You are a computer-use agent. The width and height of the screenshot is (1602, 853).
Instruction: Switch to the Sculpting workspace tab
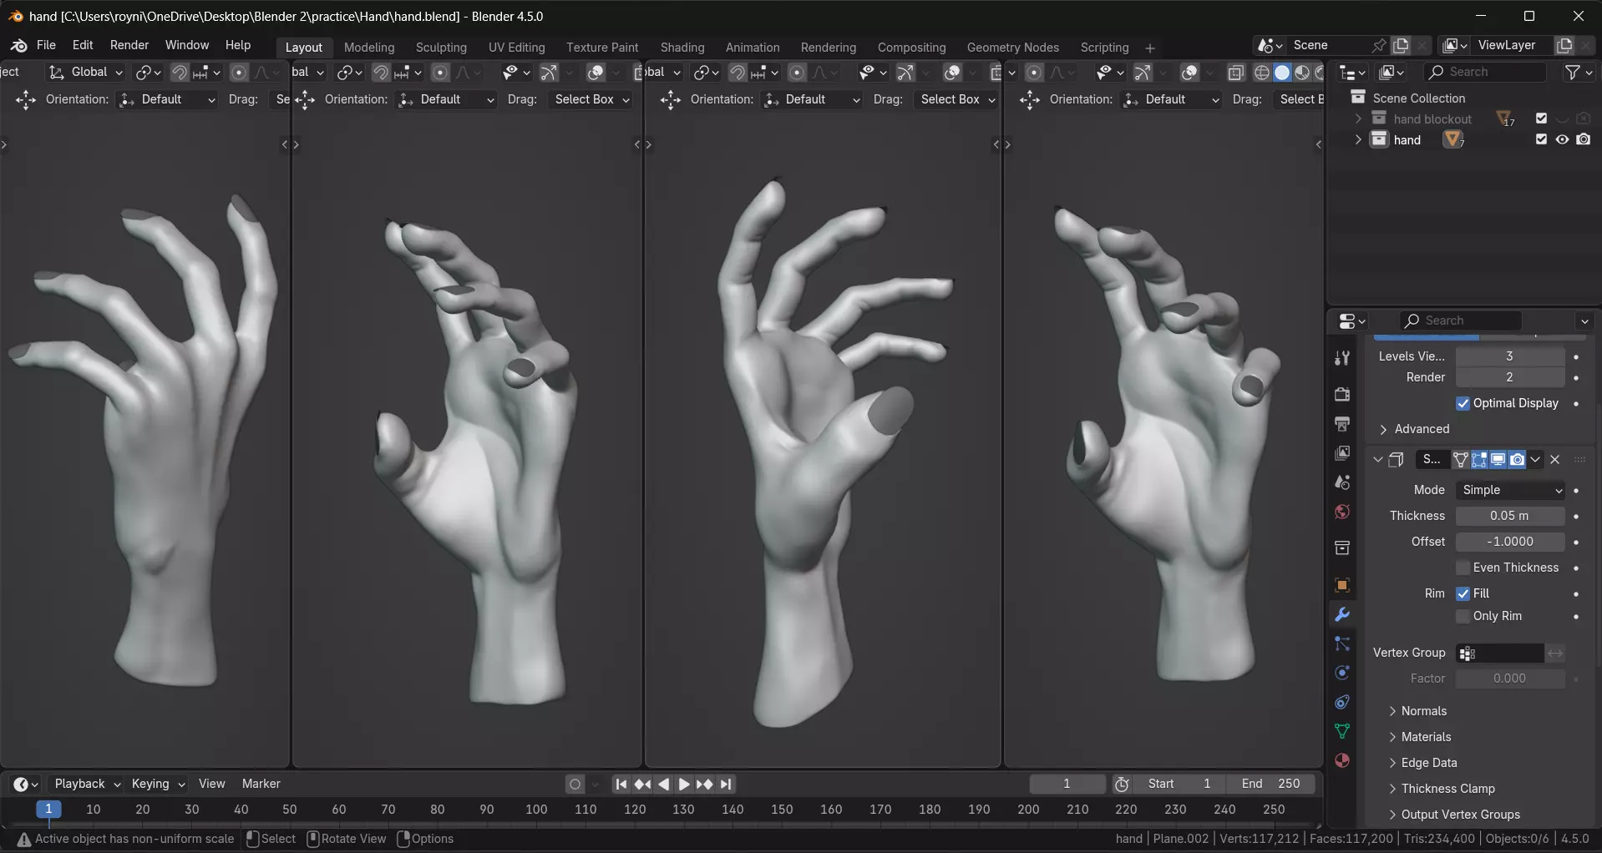[441, 48]
